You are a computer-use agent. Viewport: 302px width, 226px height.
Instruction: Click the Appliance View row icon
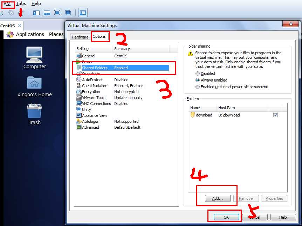point(79,115)
